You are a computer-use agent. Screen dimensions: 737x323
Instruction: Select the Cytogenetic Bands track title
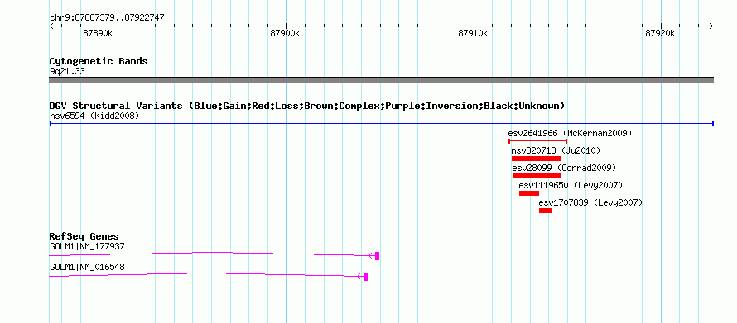tap(99, 61)
